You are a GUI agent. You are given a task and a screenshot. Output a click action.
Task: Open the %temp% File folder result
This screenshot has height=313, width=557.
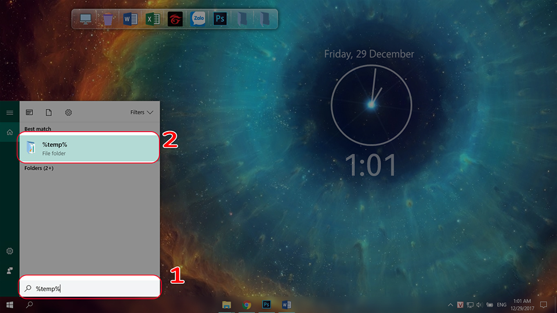click(88, 148)
